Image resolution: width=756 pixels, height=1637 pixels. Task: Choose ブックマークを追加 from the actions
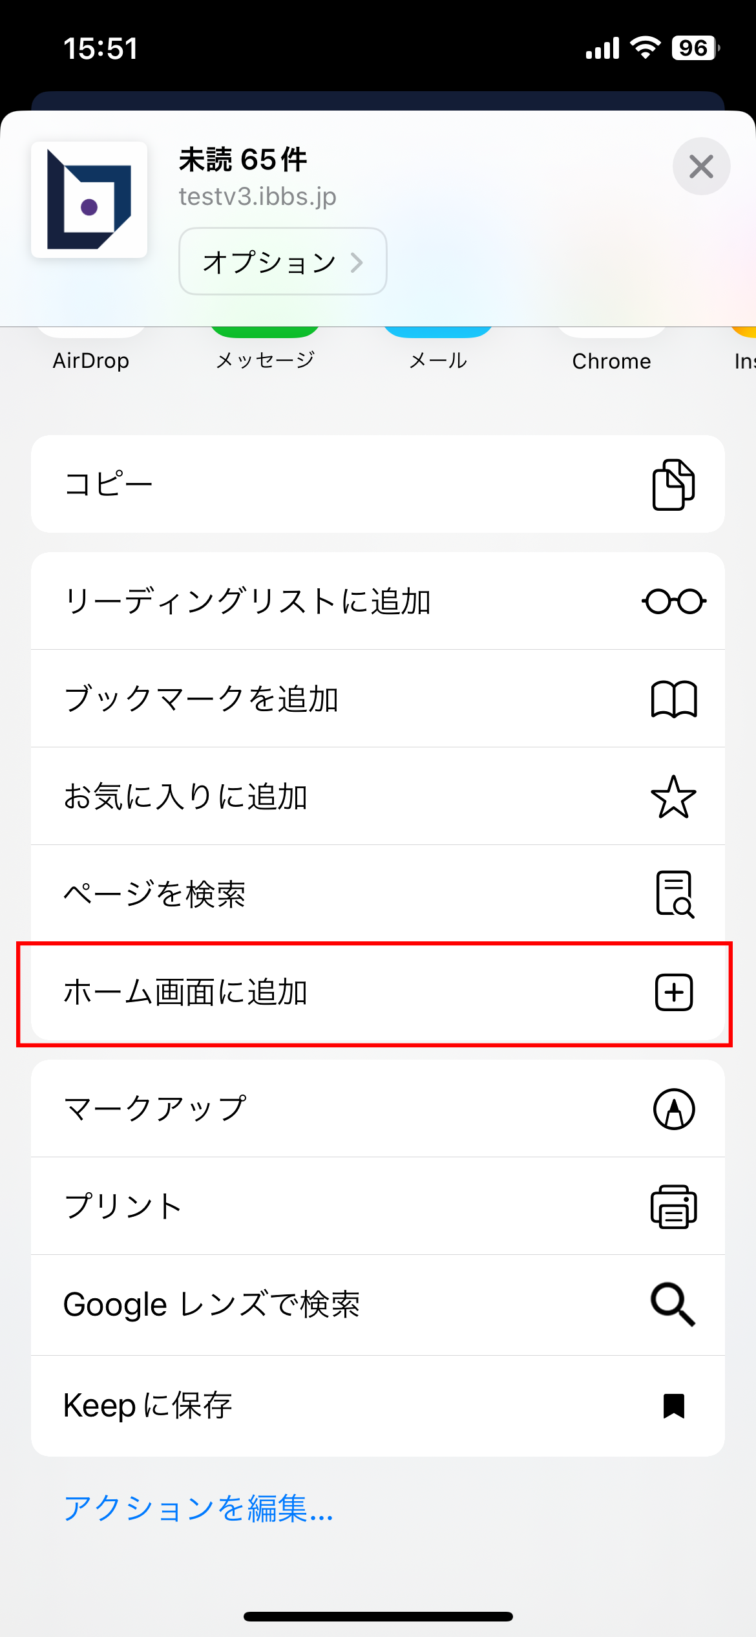coord(202,699)
